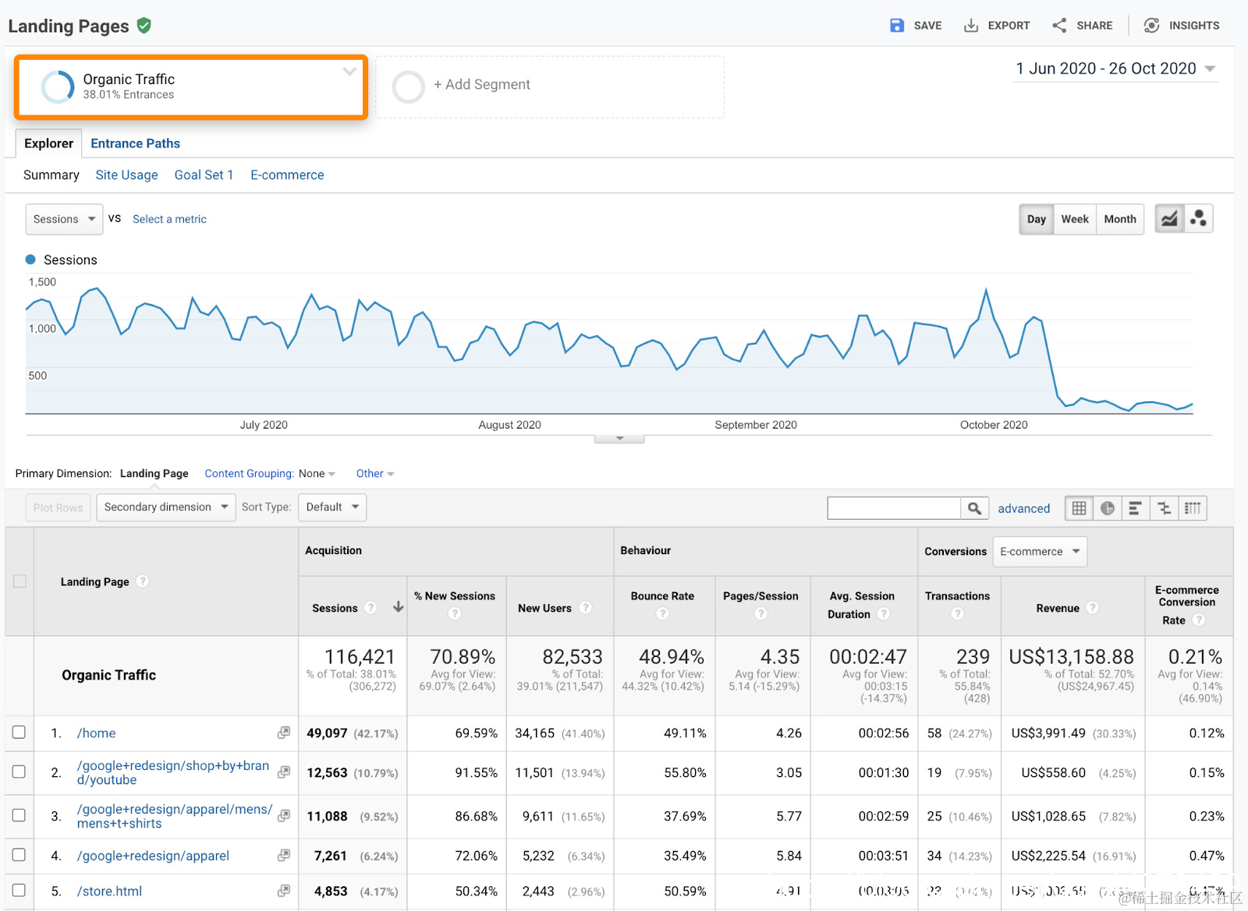1248x911 pixels.
Task: Select the line chart view icon
Action: (1169, 219)
